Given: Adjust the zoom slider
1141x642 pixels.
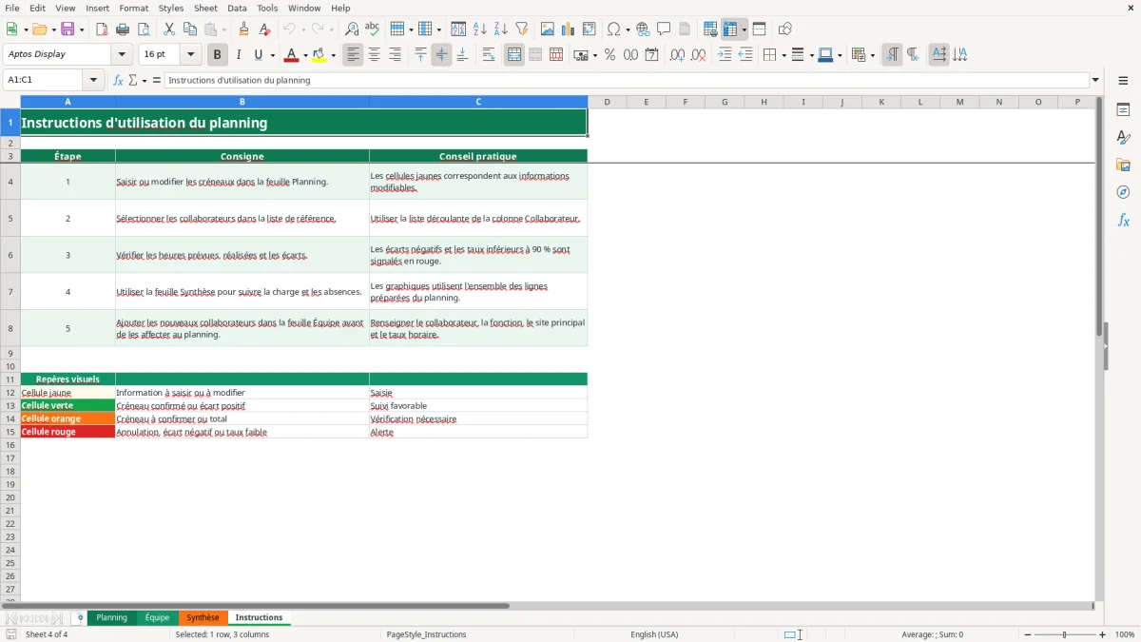Looking at the screenshot, I should coord(1065,634).
